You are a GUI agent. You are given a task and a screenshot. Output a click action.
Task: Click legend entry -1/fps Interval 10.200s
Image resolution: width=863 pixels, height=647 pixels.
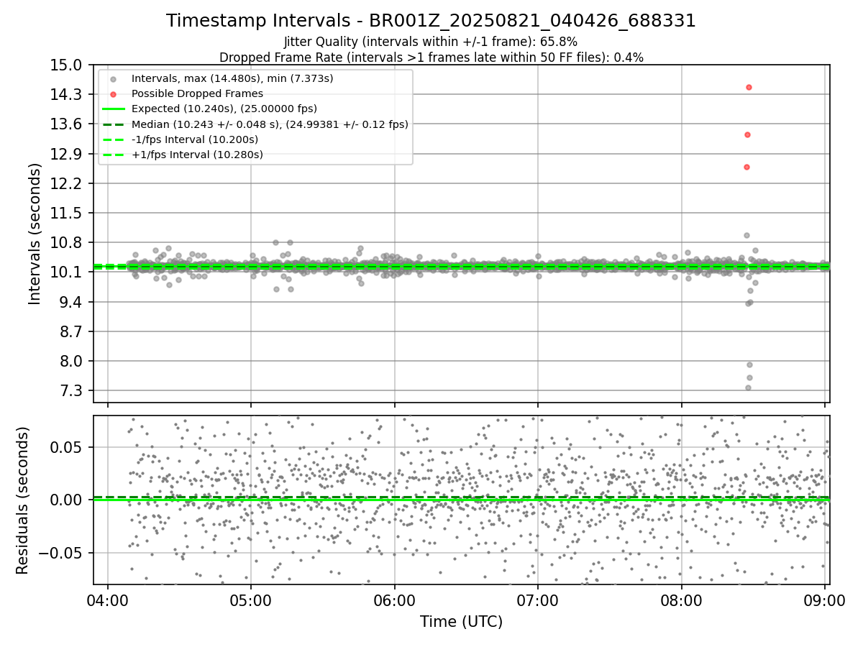pyautogui.click(x=195, y=139)
